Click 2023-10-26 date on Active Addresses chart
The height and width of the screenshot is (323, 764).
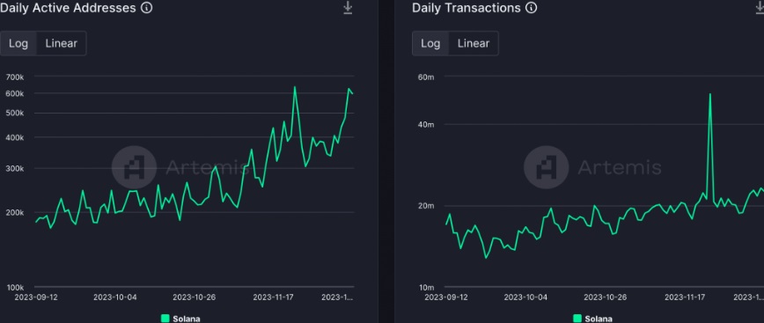[195, 297]
